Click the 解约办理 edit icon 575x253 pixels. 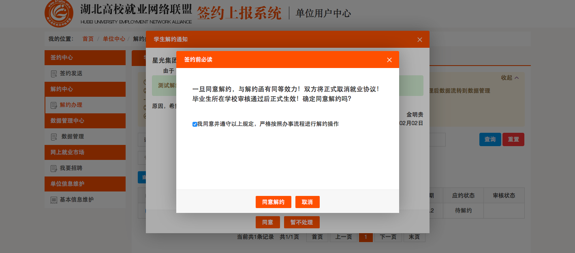(x=54, y=105)
